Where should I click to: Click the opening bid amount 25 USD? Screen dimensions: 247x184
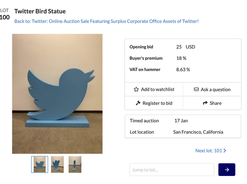click(186, 47)
